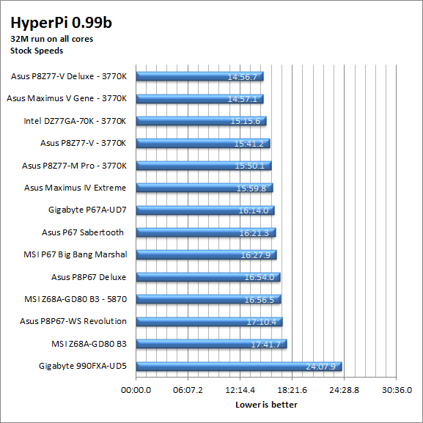The height and width of the screenshot is (423, 423).
Task: Select axis tick label '30:36.0'
Action: (x=397, y=390)
